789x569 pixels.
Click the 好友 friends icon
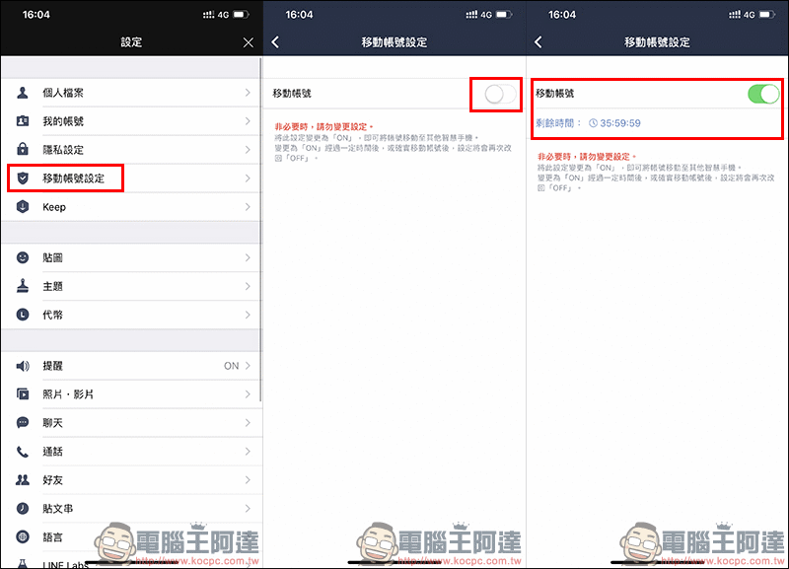pos(22,480)
